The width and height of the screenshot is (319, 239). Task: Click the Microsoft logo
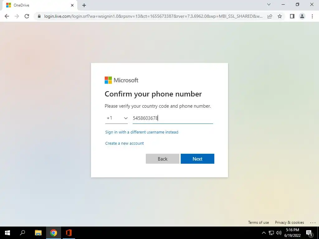pyautogui.click(x=121, y=80)
